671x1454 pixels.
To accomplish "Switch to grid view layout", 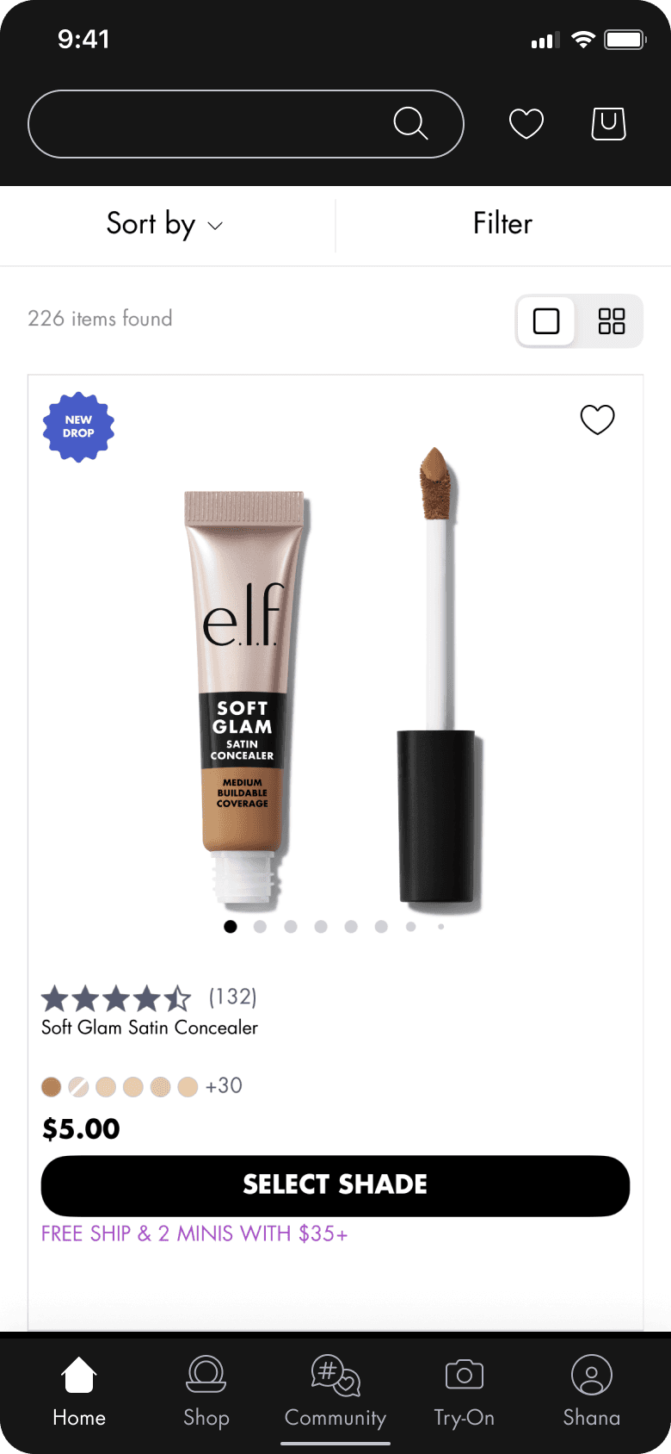I will (612, 321).
